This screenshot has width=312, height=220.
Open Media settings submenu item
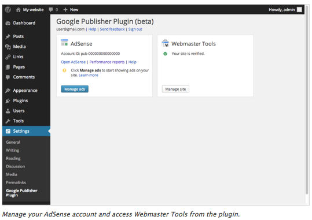pos(12,174)
